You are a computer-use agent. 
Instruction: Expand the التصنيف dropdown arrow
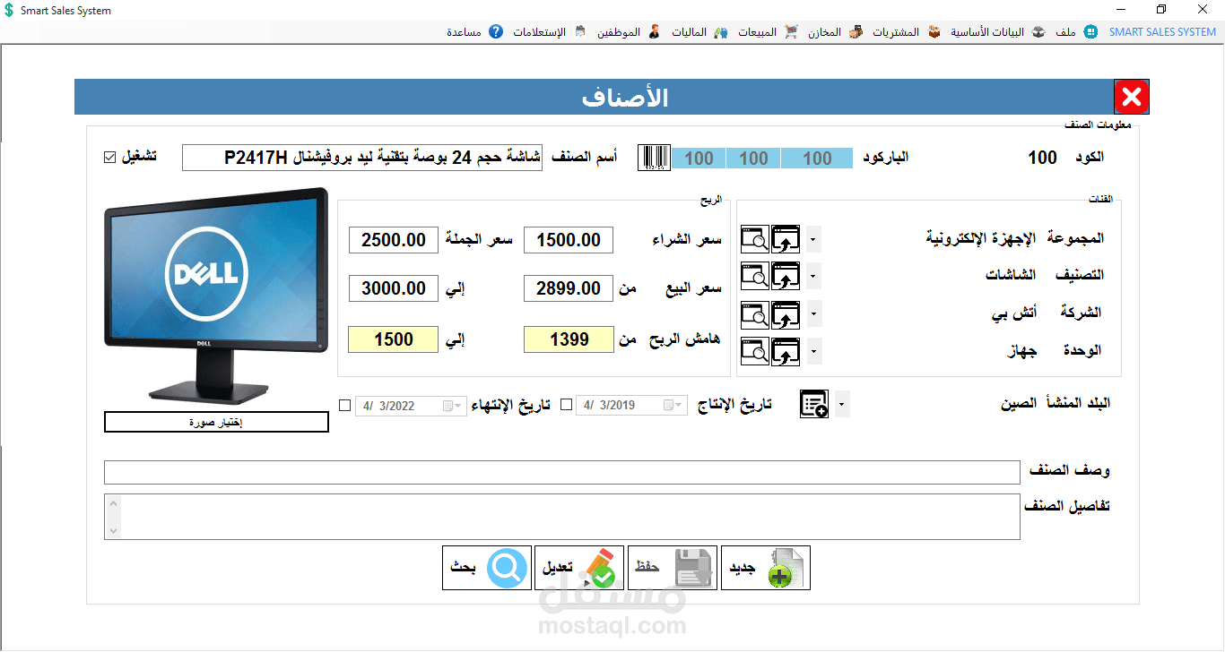[x=812, y=276]
